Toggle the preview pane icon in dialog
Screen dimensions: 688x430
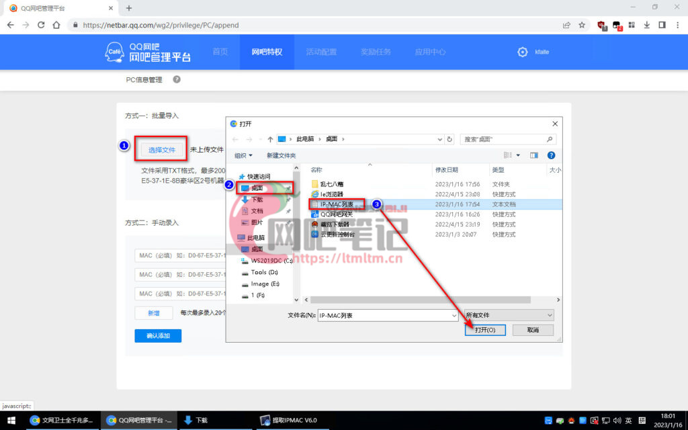click(x=534, y=155)
